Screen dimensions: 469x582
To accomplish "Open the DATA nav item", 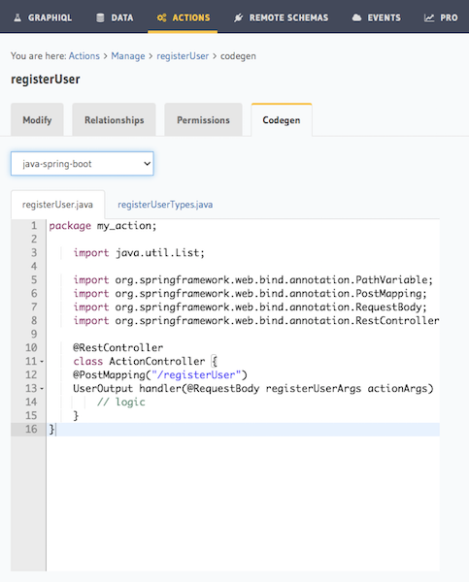I will click(115, 17).
